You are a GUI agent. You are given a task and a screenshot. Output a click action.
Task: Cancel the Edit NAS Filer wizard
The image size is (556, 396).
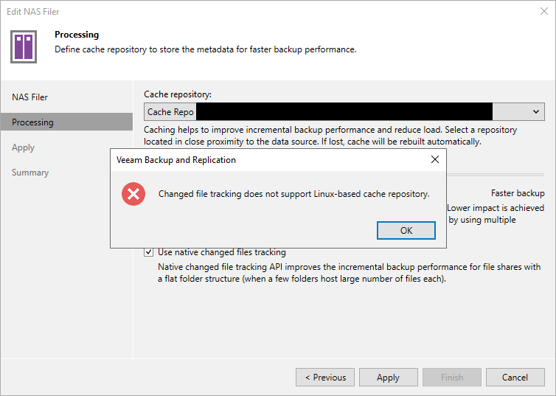(x=515, y=378)
